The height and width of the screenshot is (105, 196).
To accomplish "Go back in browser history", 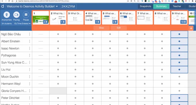I will pyautogui.click(x=2, y=1).
